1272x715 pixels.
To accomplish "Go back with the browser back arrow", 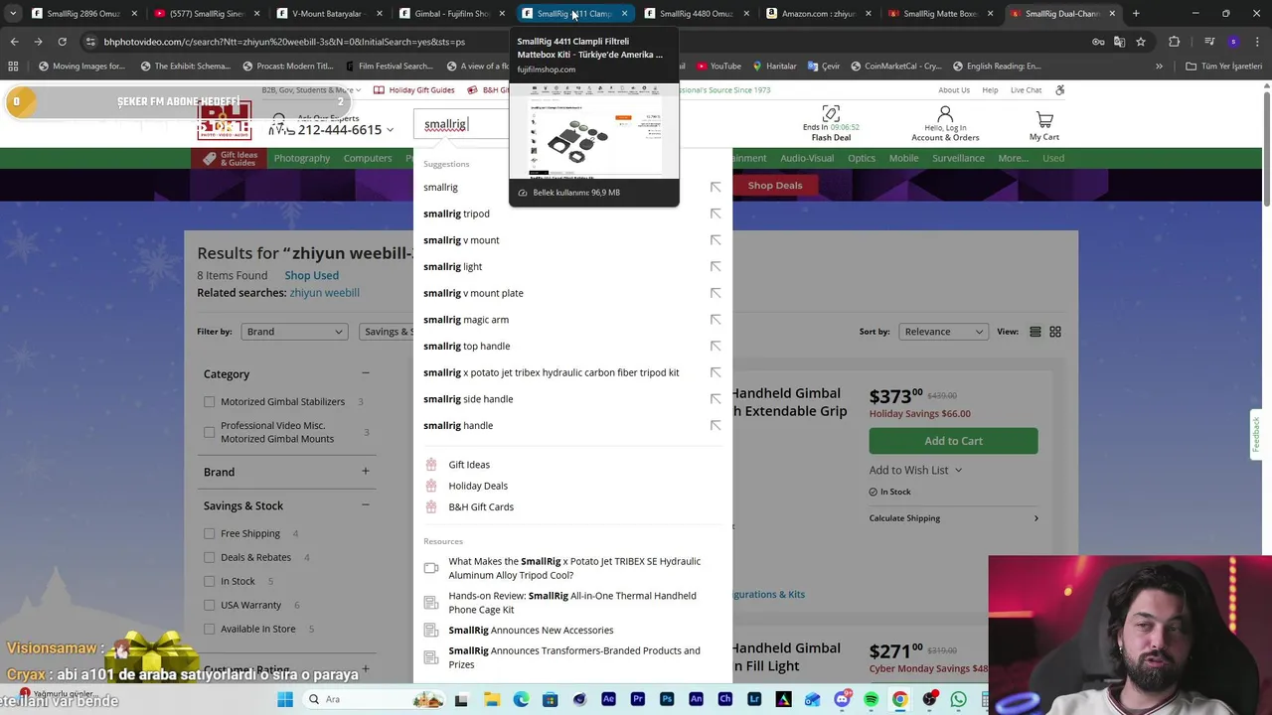I will click(x=14, y=42).
